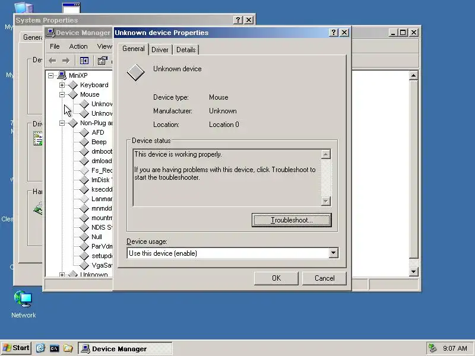Select the mnmdd tree item
The height and width of the screenshot is (356, 475).
tap(102, 208)
